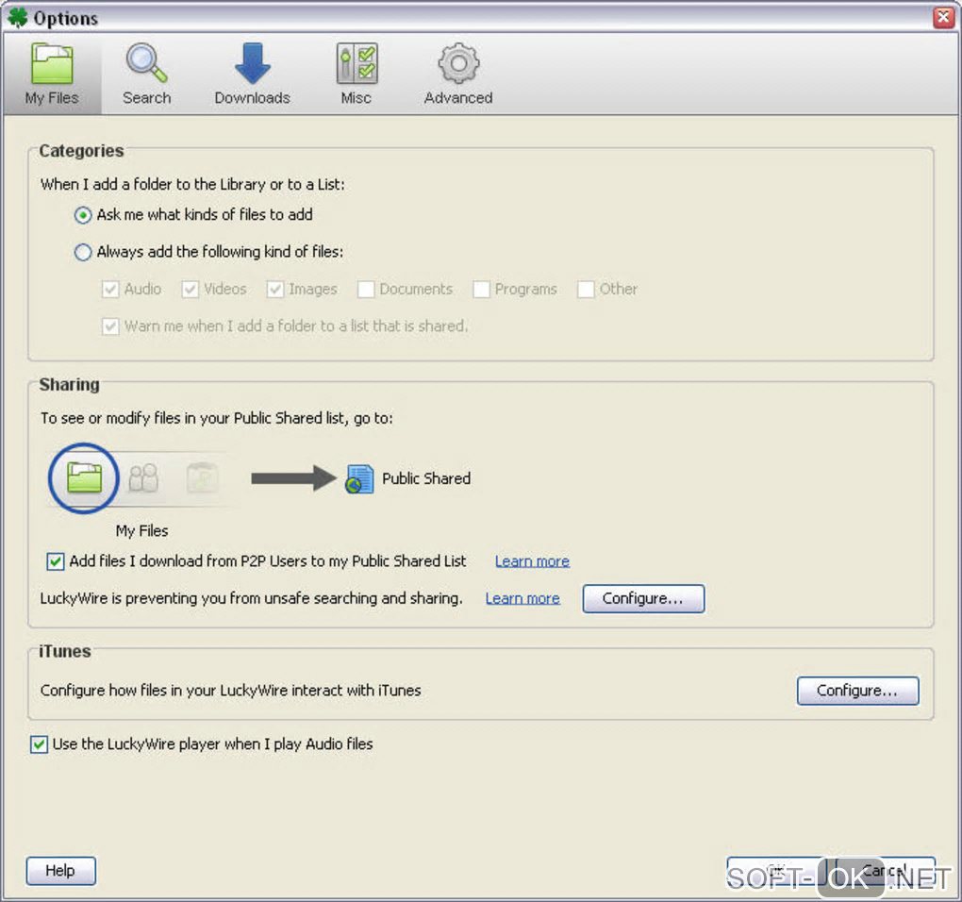Open Learn more link about unsafe sharing
962x902 pixels.
tap(522, 598)
